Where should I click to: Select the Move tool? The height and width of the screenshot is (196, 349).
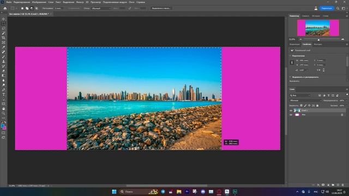pos(3,19)
